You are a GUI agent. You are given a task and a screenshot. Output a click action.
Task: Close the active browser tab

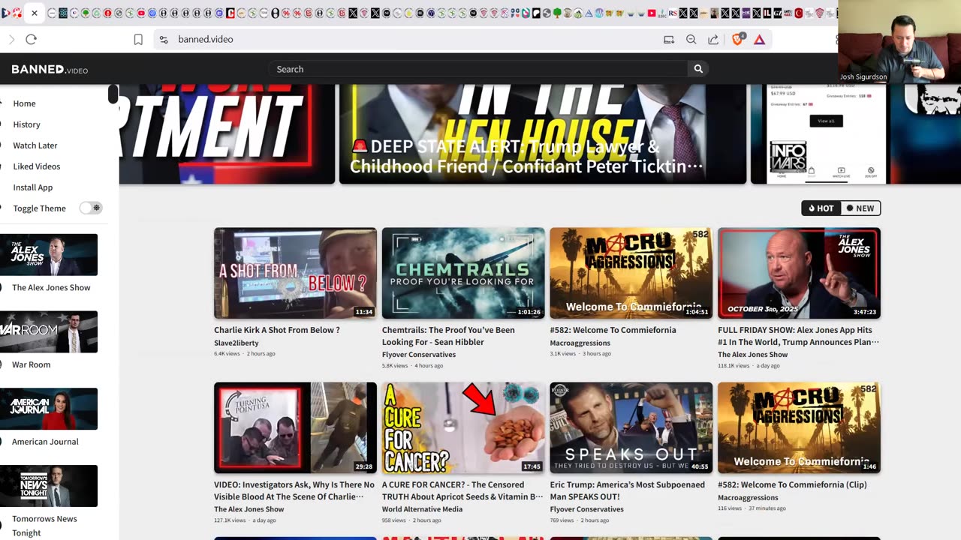(34, 13)
